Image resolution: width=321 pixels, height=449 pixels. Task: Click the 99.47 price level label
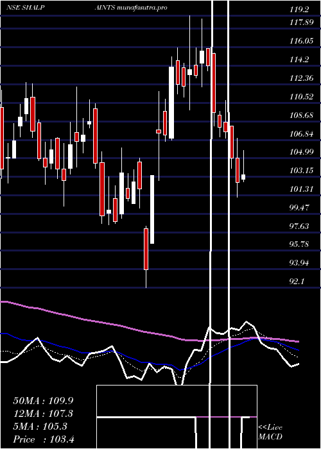click(299, 208)
